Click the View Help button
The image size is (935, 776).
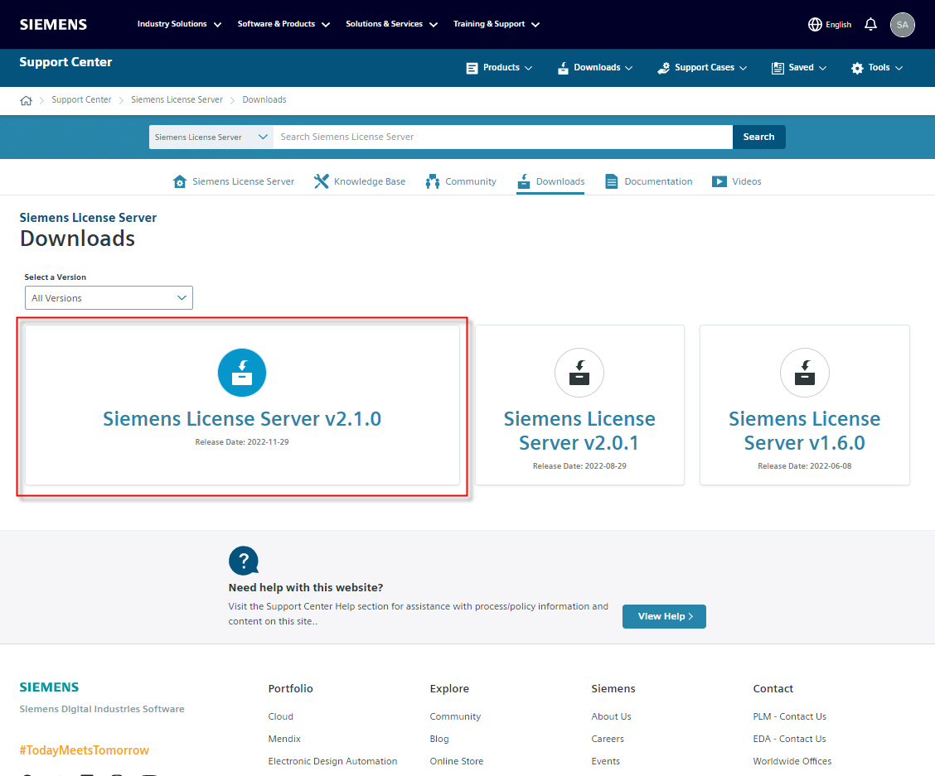(x=664, y=616)
